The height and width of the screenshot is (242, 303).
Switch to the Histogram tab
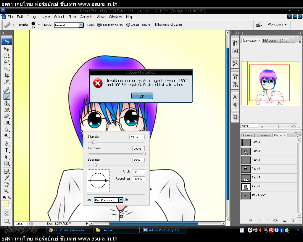coord(270,41)
